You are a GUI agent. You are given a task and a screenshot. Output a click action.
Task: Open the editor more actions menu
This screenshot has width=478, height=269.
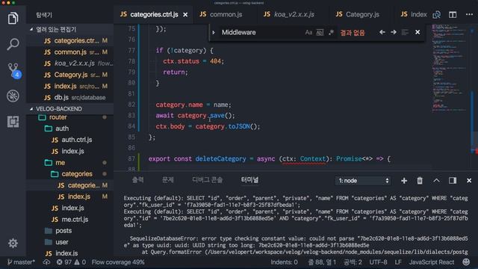pos(469,15)
